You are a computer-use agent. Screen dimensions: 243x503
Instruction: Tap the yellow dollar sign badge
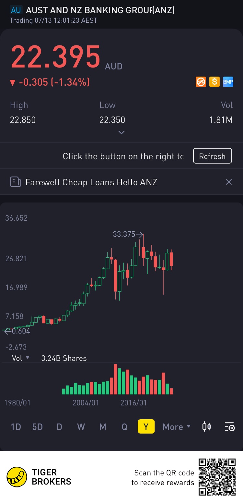pos(214,82)
